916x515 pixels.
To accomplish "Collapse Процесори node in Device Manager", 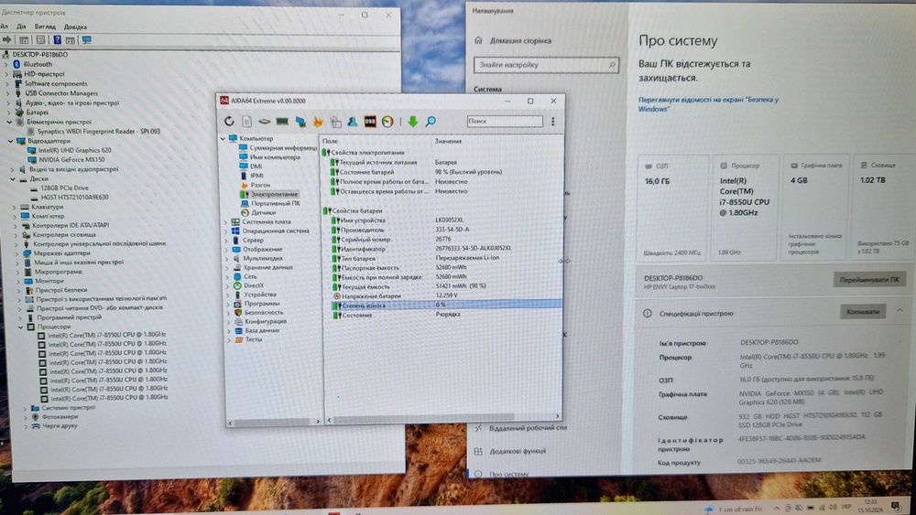I will point(20,327).
